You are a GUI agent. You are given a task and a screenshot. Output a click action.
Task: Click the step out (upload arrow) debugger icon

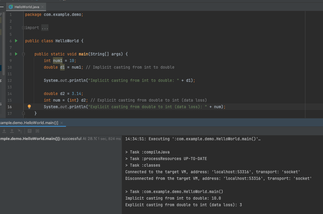tap(12, 131)
